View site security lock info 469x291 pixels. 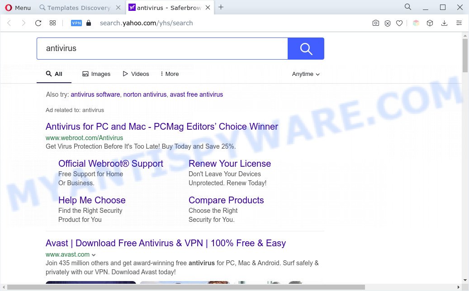[89, 23]
